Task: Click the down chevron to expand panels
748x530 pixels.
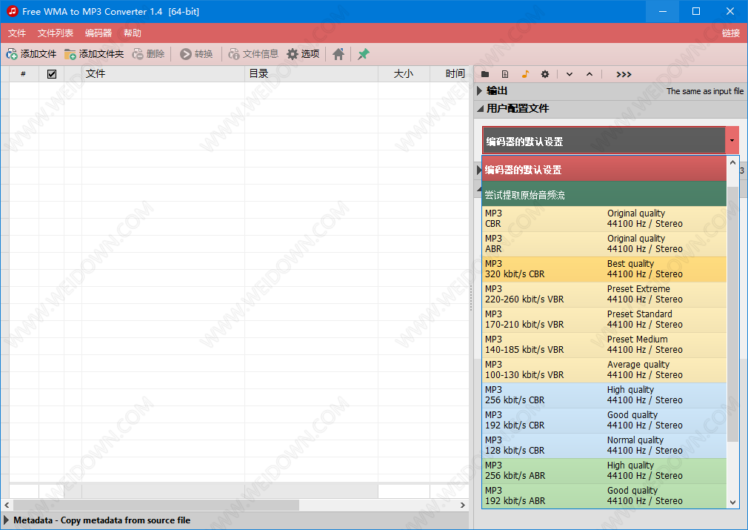Action: [570, 74]
